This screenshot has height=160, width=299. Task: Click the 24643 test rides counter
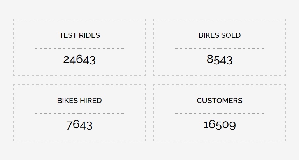click(79, 59)
